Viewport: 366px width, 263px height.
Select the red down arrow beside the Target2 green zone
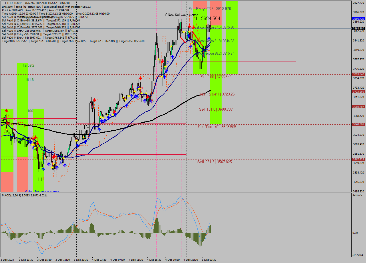tap(6, 110)
